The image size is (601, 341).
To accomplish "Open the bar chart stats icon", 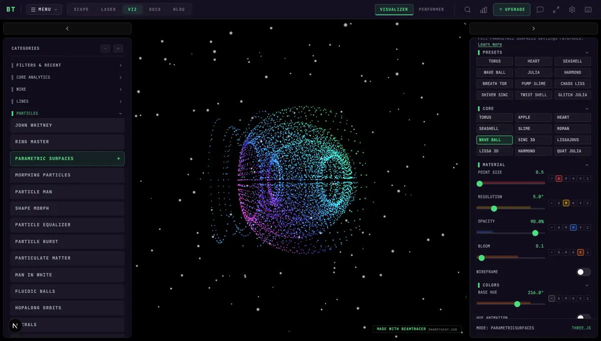I will 483,10.
